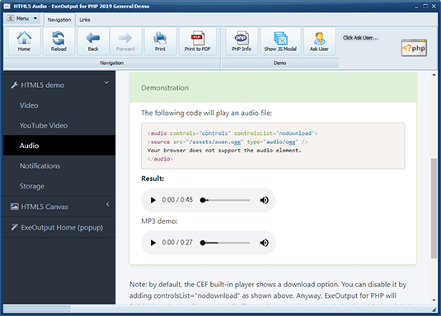Viewport: 441px width, 316px height.
Task: Mute the MP3 demo player
Action: click(x=264, y=243)
